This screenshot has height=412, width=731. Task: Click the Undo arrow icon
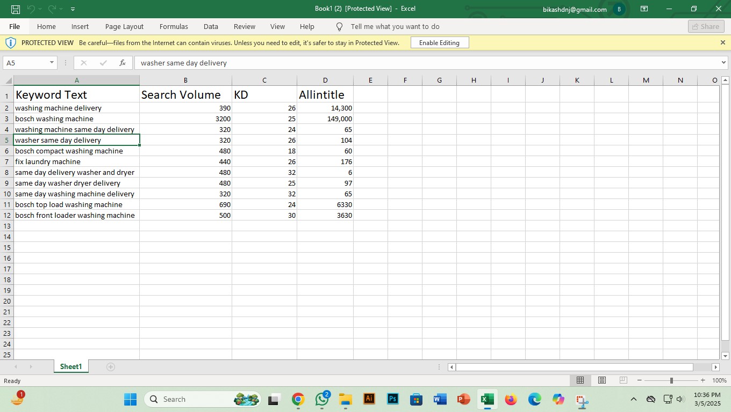[31, 9]
